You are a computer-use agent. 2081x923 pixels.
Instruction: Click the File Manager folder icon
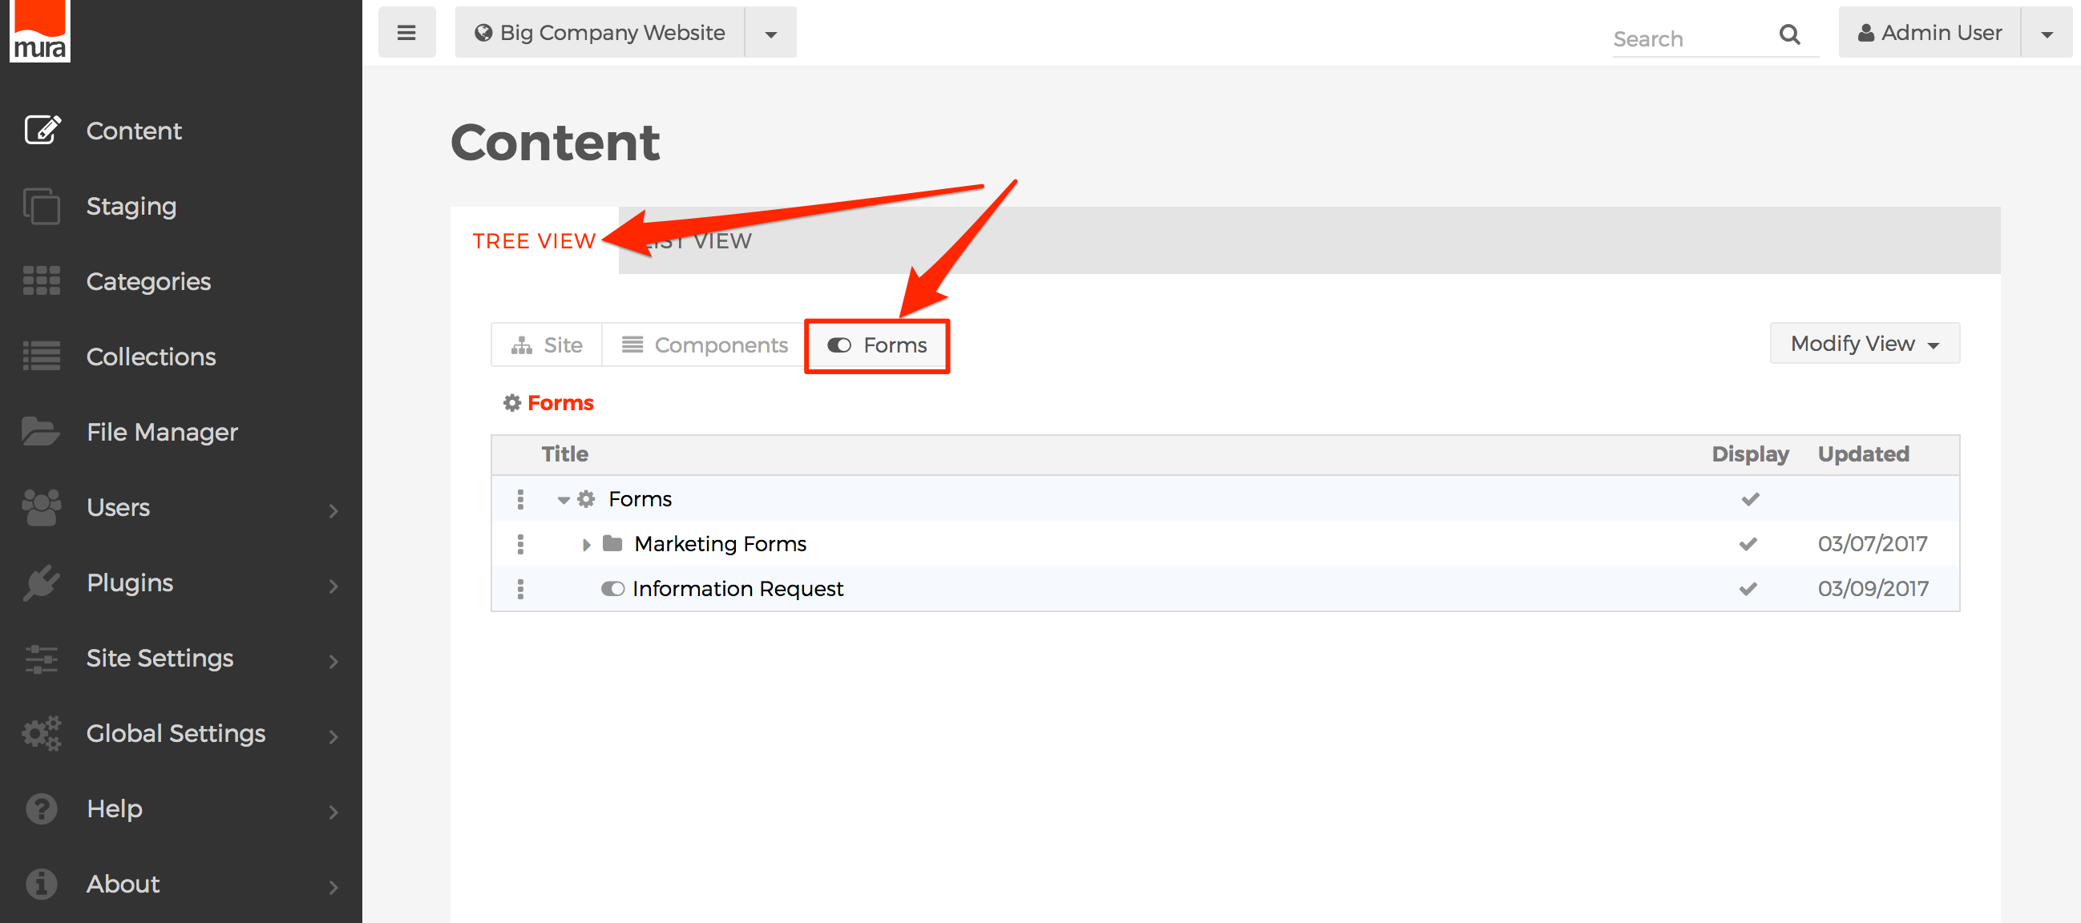40,432
